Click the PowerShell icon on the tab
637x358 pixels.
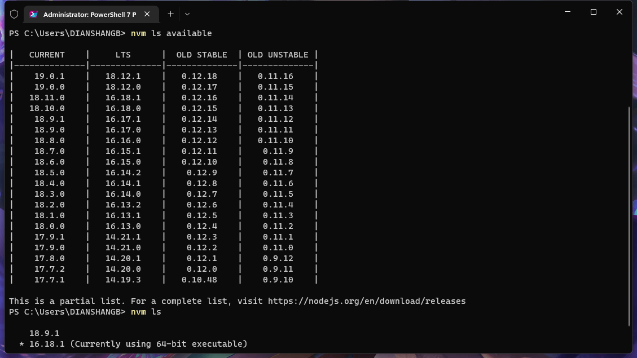coord(34,14)
